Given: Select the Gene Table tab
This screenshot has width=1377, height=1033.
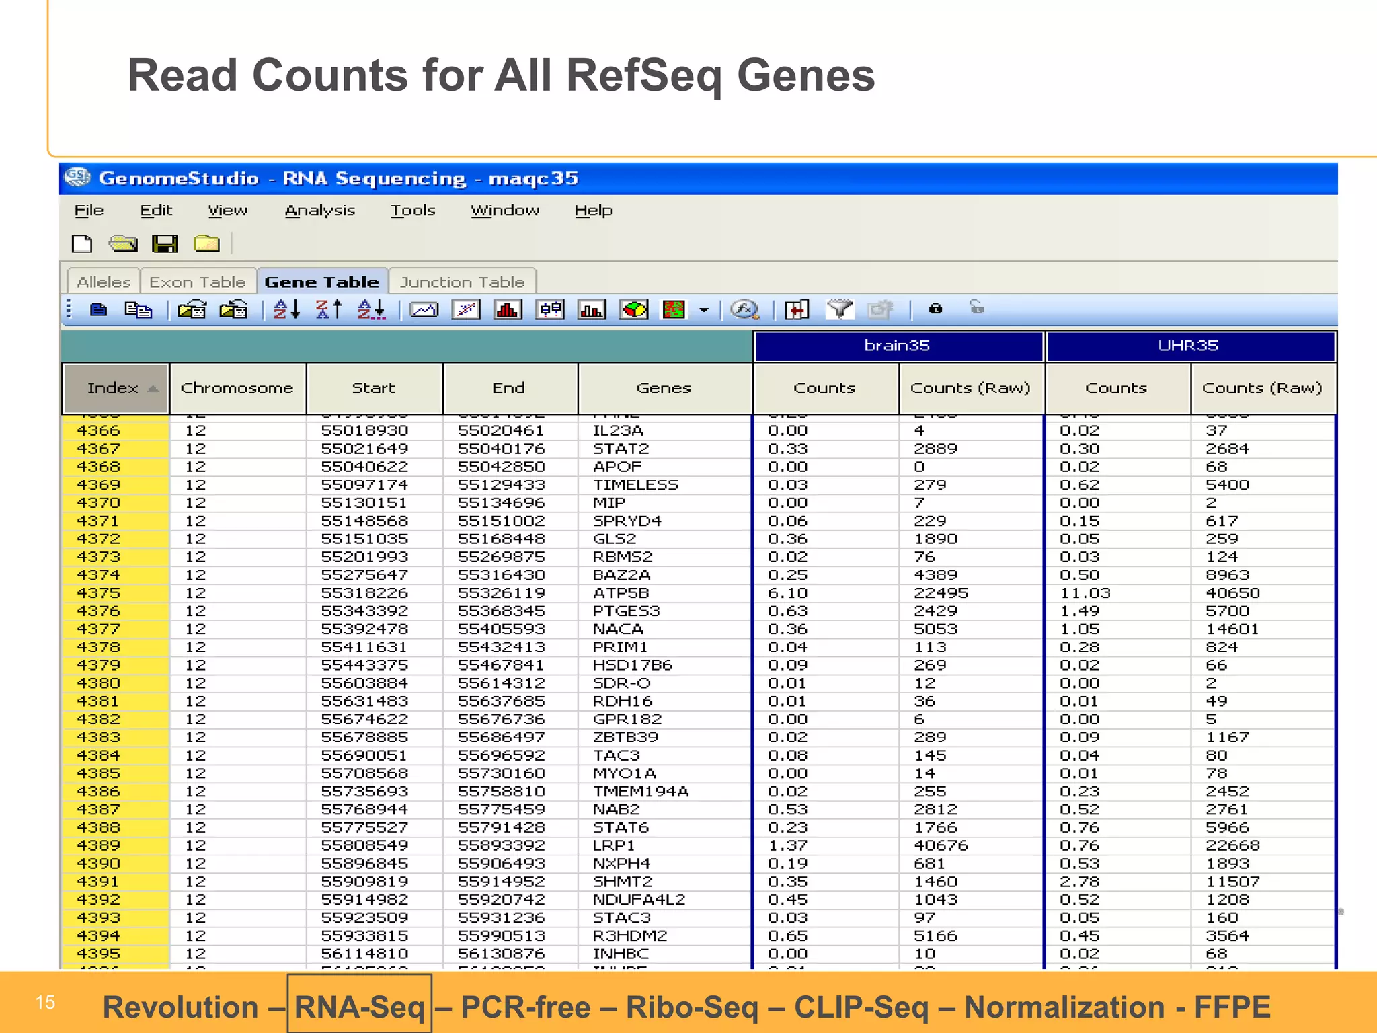Looking at the screenshot, I should [x=322, y=281].
